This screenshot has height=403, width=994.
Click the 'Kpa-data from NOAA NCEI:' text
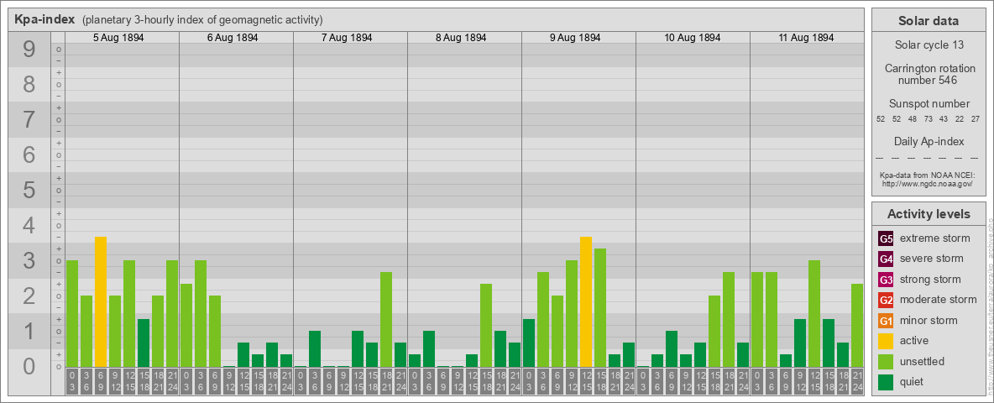pos(928,175)
